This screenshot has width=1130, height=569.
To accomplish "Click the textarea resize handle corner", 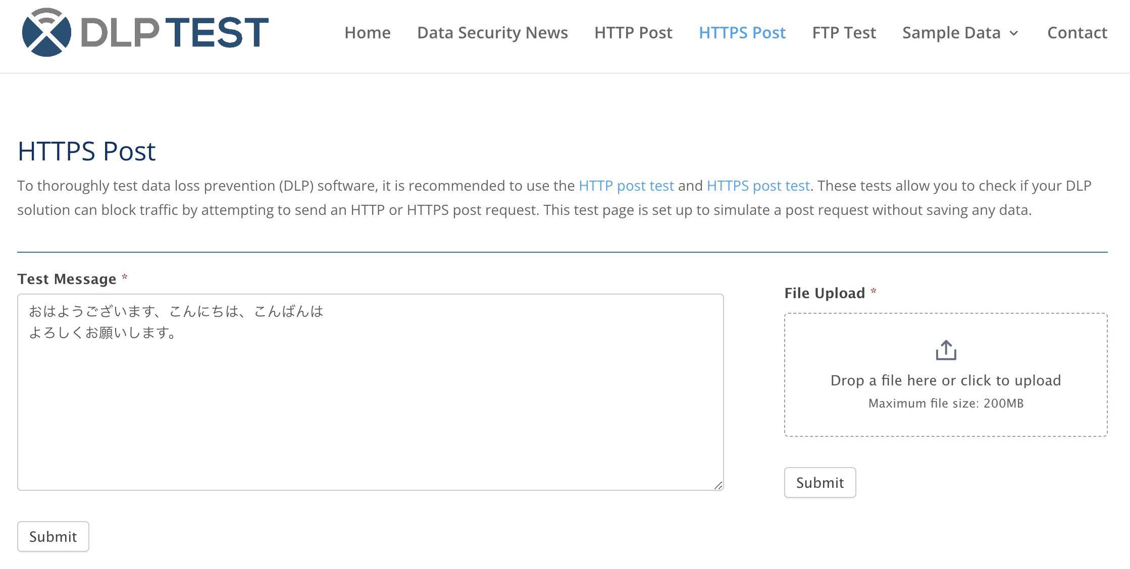I will (718, 485).
